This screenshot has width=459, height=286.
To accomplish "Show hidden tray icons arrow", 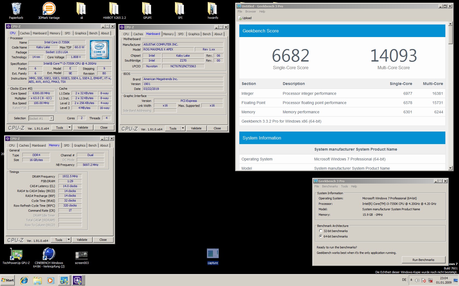I will (411, 280).
